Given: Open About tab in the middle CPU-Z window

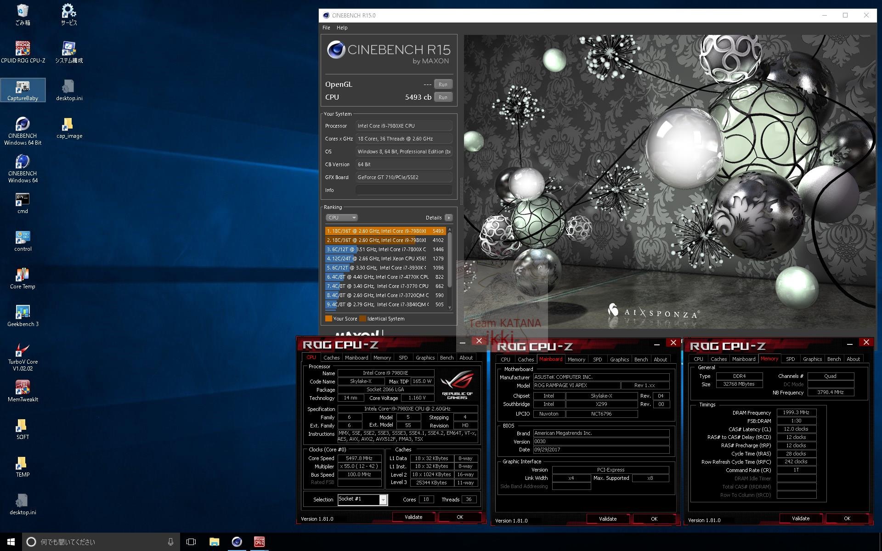Looking at the screenshot, I should [x=660, y=360].
